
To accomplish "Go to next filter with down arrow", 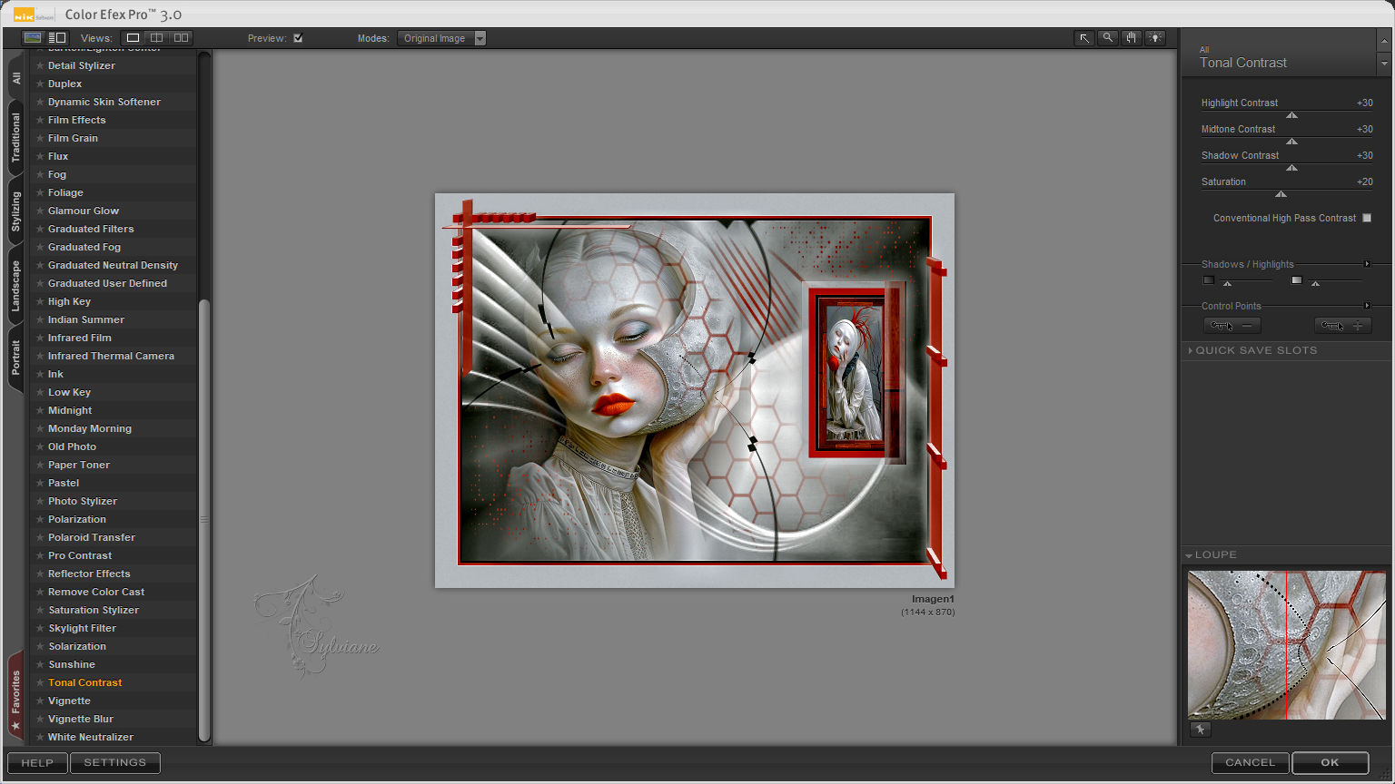I will (1384, 64).
